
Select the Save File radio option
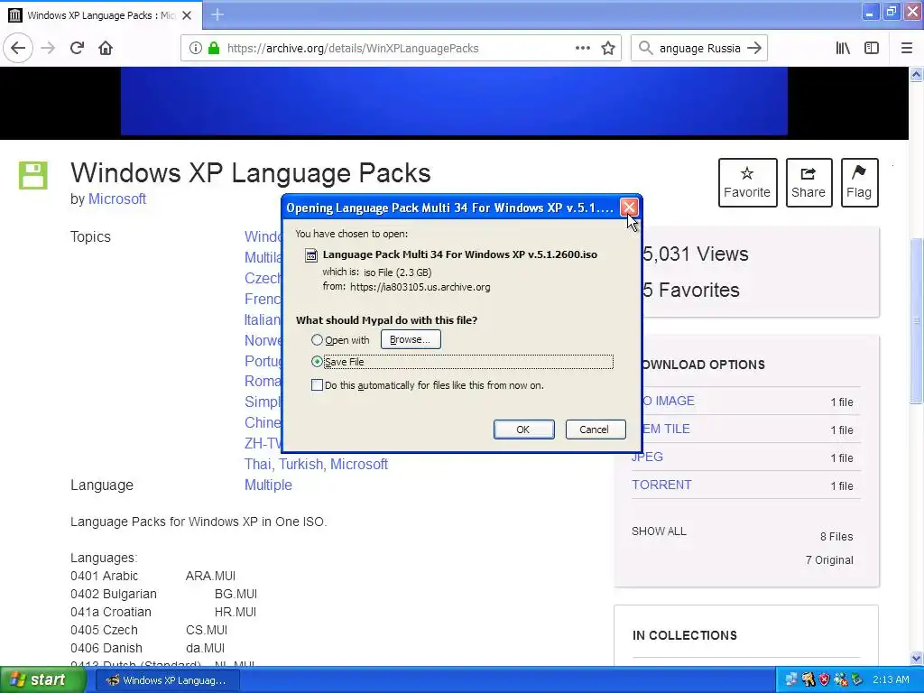coord(317,361)
